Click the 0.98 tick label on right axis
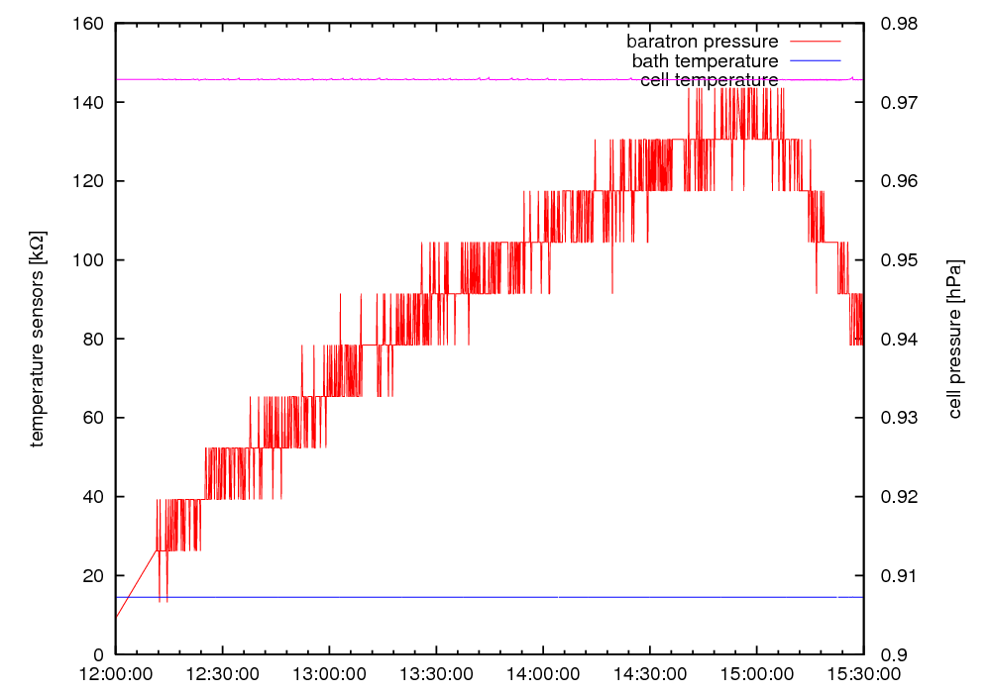 tap(899, 24)
